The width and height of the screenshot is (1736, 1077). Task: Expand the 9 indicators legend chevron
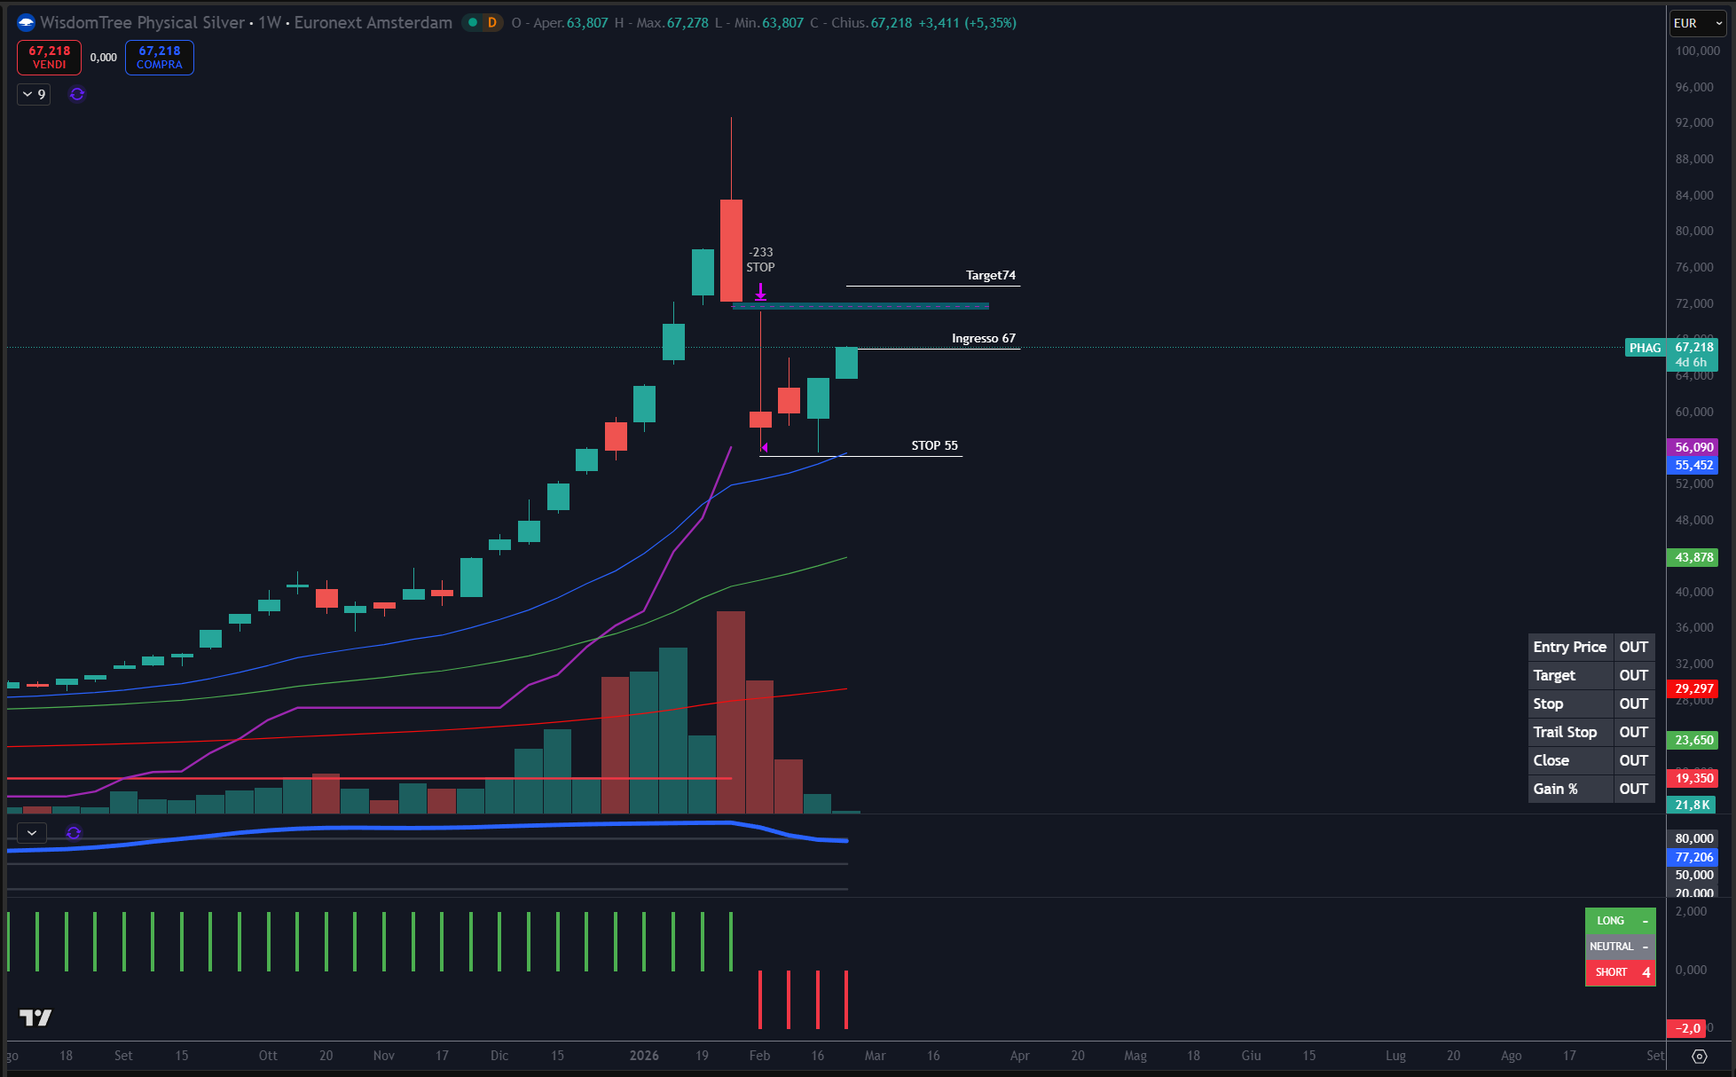click(27, 94)
